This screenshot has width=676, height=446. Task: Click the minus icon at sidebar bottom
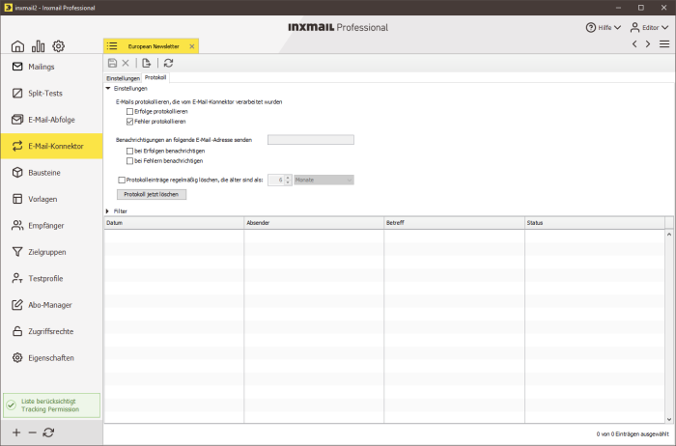coord(32,432)
